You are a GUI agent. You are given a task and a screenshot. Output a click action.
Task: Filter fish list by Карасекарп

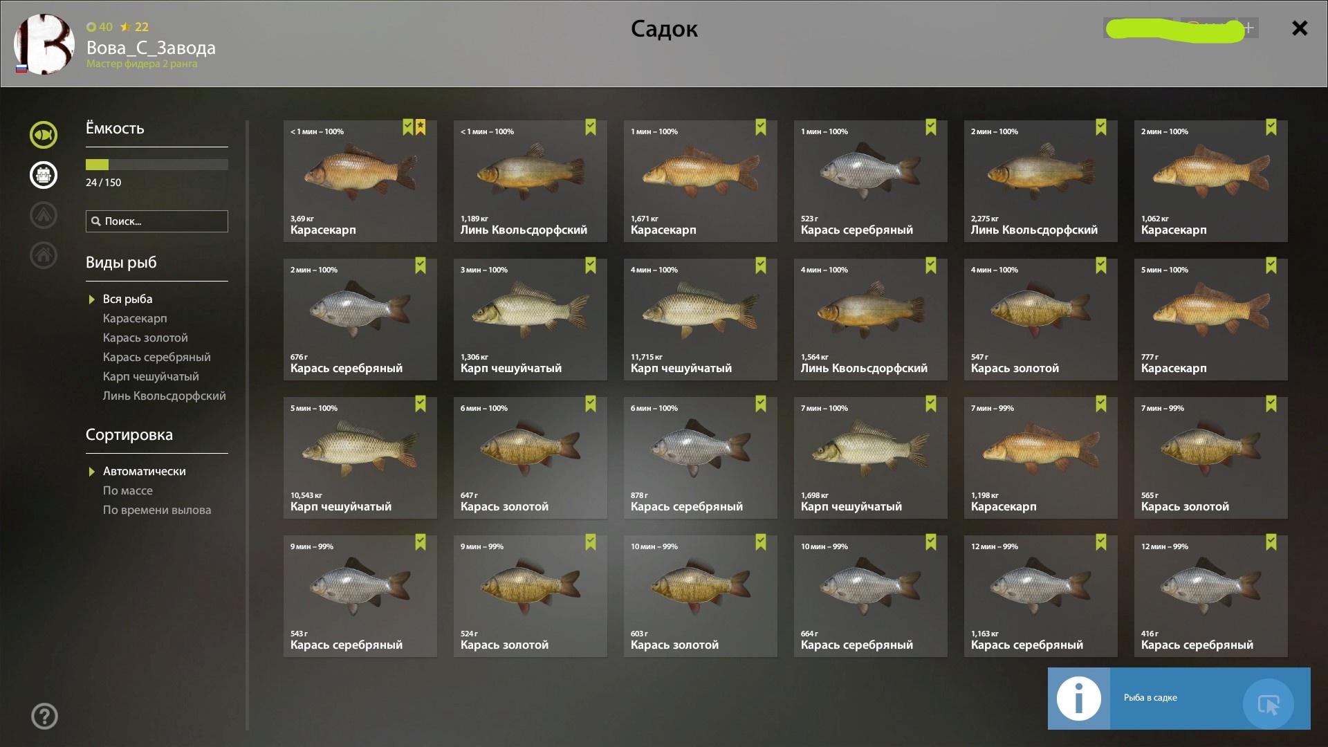coord(135,318)
